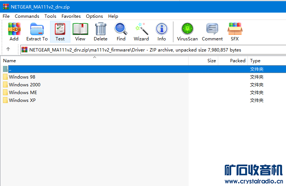
Task: Click the archive icon in address bar
Action: point(24,50)
